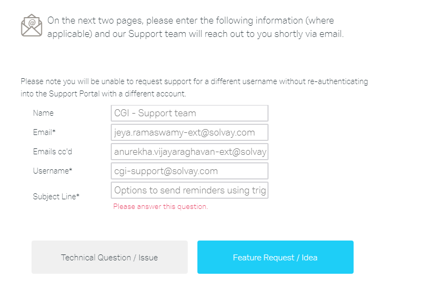Click the Username* required label
This screenshot has height=285, width=421.
[52, 171]
